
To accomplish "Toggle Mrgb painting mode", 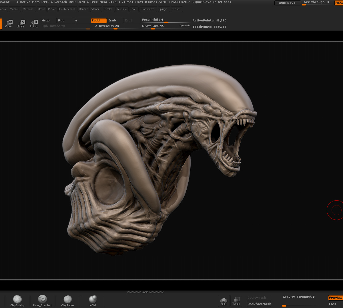I will coord(48,21).
